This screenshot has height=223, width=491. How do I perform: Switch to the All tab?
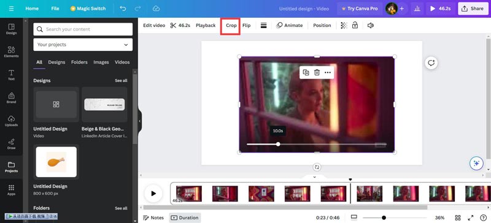pyautogui.click(x=39, y=62)
